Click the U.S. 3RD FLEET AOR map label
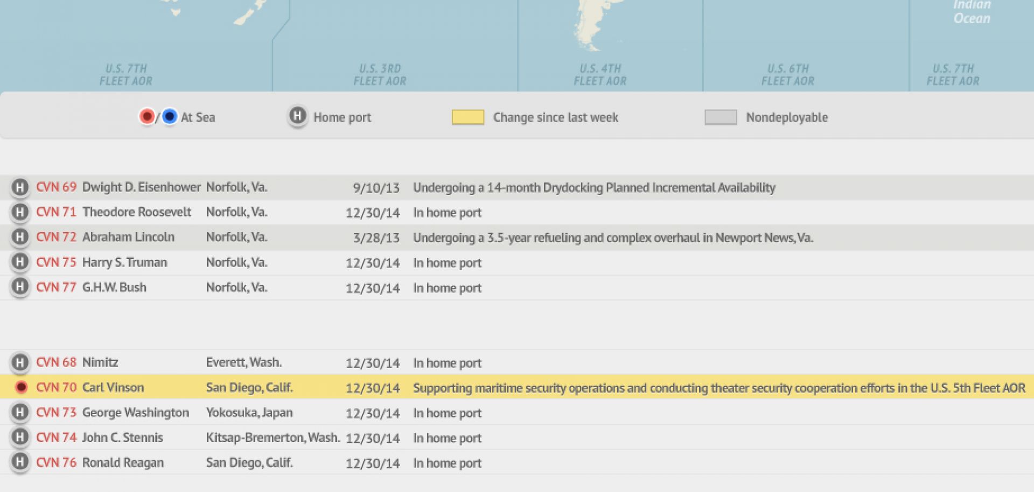 pyautogui.click(x=380, y=75)
